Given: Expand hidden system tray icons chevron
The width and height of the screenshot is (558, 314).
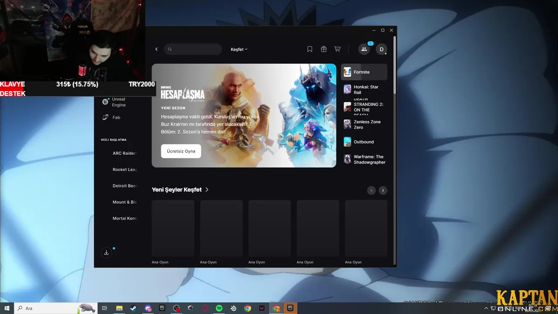Looking at the screenshot, I should (x=486, y=308).
